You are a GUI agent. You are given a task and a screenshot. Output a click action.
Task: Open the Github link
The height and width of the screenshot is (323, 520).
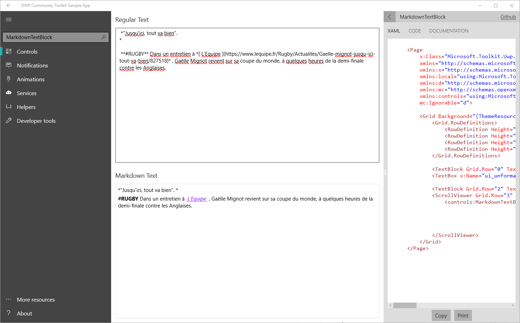(x=508, y=17)
